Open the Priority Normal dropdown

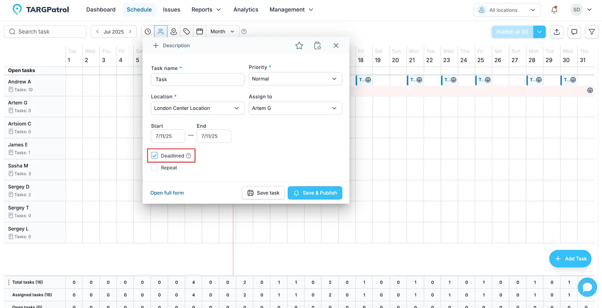click(295, 79)
